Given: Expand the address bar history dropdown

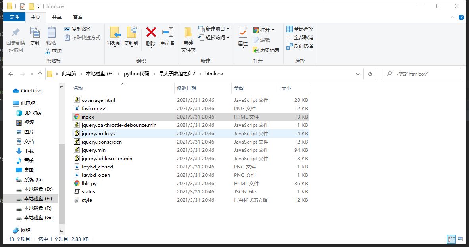Looking at the screenshot, I should (358, 74).
